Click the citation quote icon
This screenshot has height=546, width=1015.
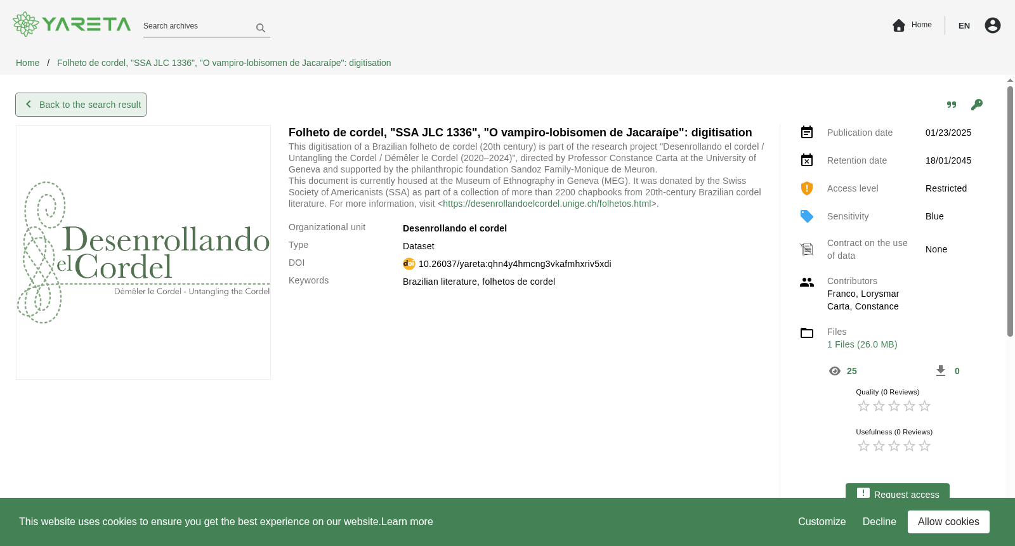(952, 105)
